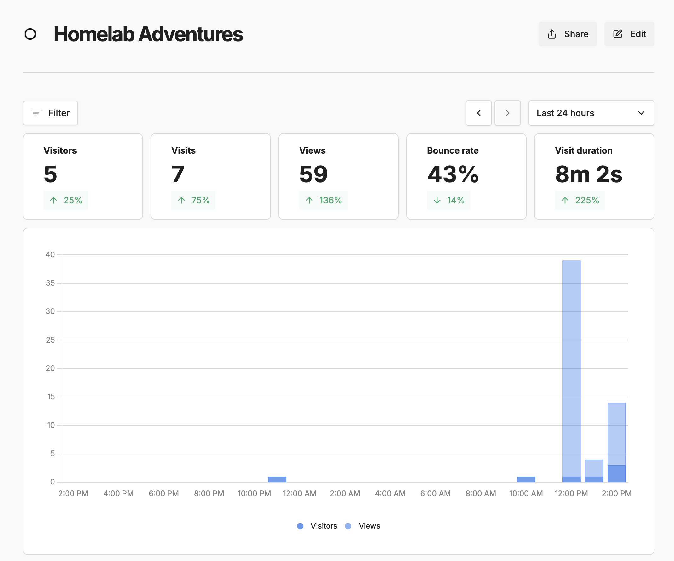
Task: Click the upload arrow inside Share
Action: click(x=551, y=34)
